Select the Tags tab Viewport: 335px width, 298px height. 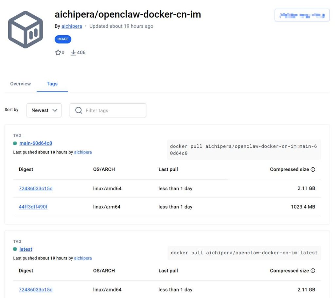[52, 84]
